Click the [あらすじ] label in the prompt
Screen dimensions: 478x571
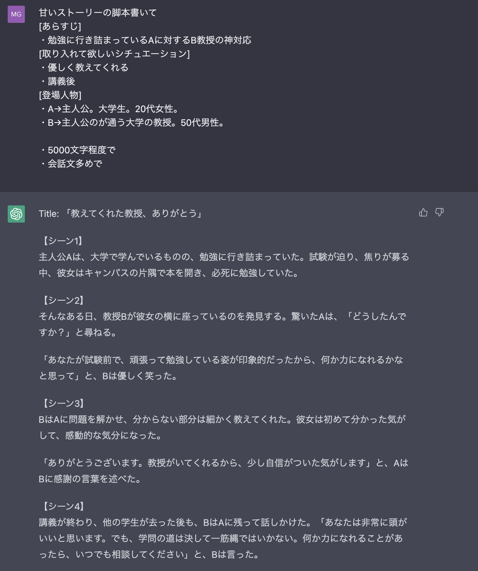click(60, 26)
